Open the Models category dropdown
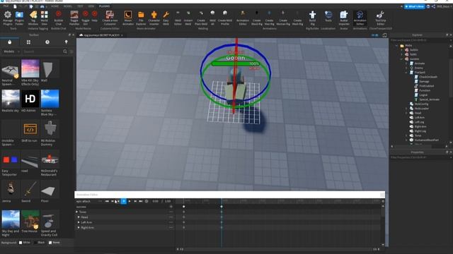Viewport: 453px width, 254px height. click(x=11, y=52)
